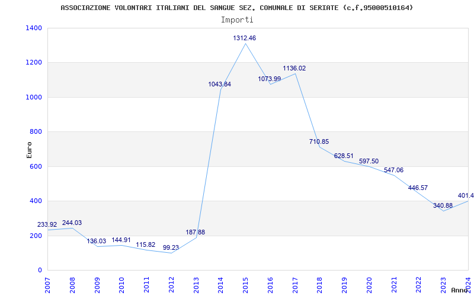Click the 1200 y-axis tick label
The height and width of the screenshot is (296, 474).
[x=34, y=63]
